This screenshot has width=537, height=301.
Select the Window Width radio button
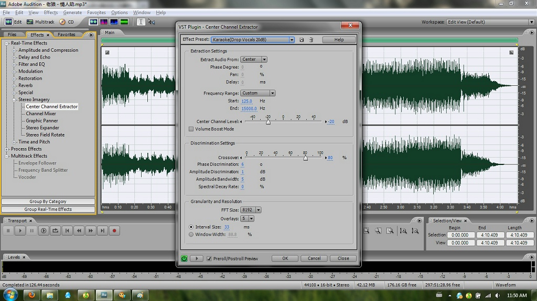(191, 235)
